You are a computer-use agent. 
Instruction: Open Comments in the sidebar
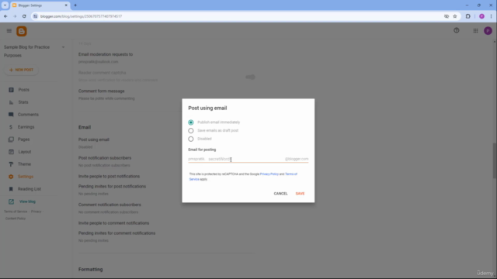pos(28,115)
